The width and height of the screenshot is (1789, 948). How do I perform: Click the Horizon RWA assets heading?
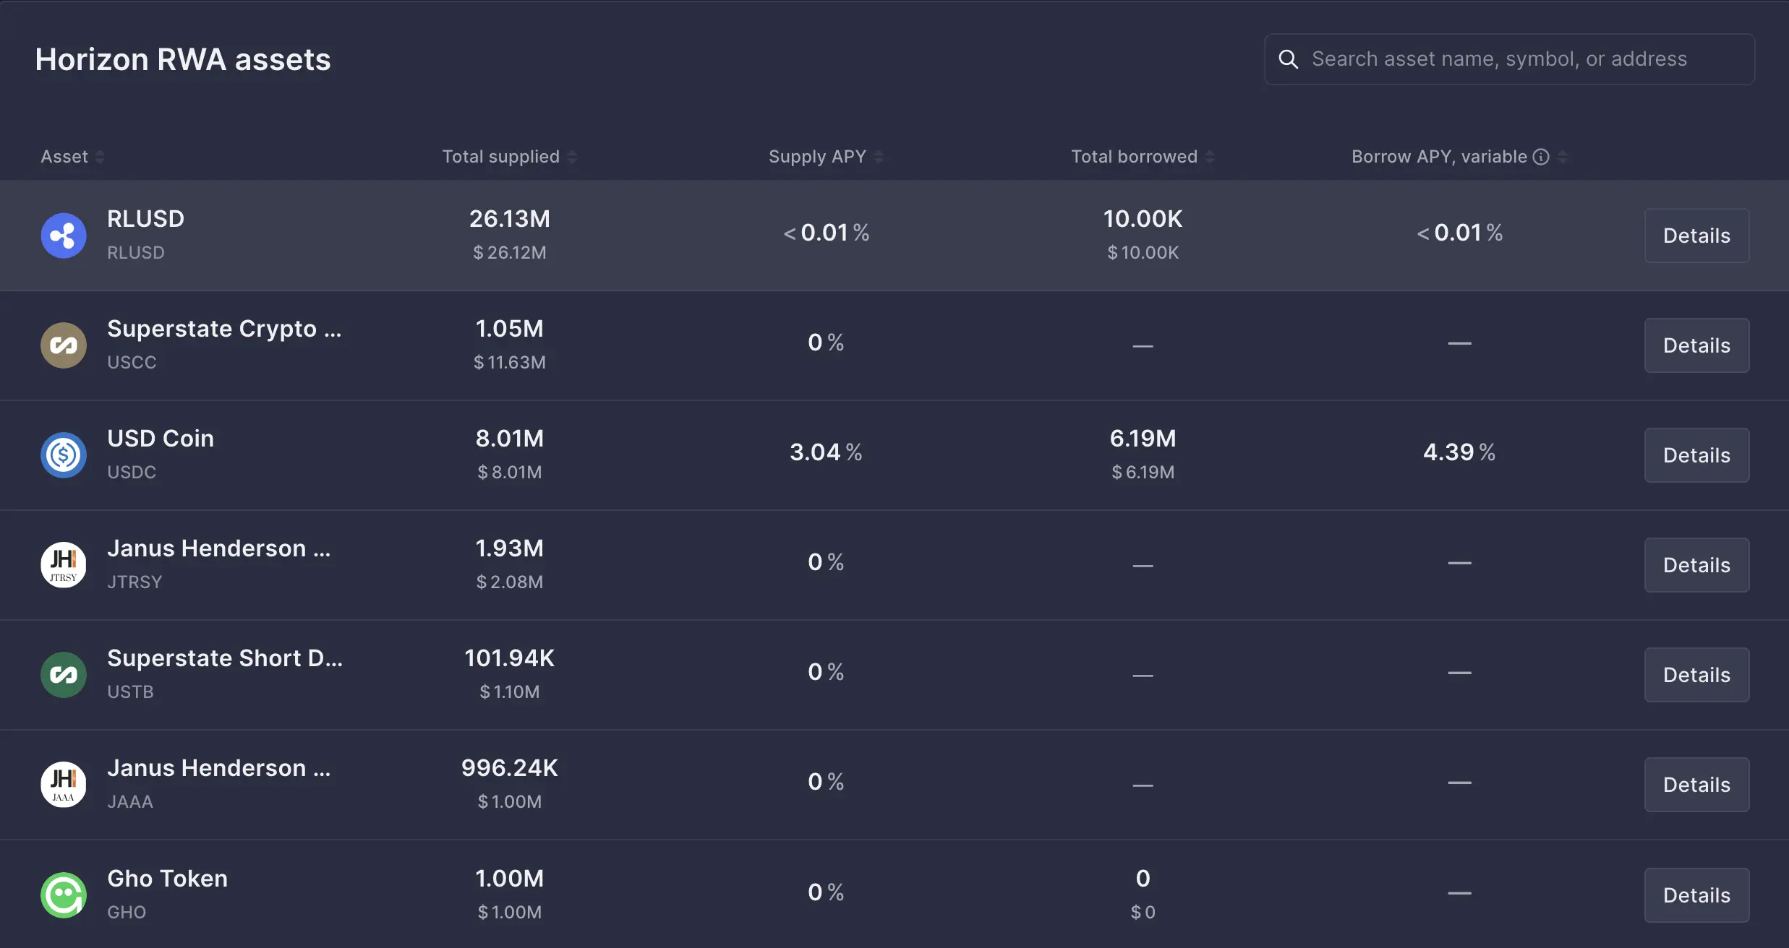[183, 59]
